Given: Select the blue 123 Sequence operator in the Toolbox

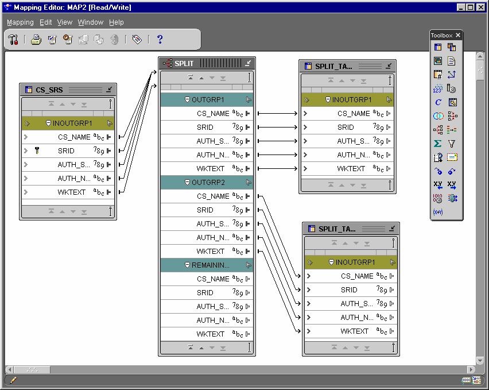Looking at the screenshot, I should tap(438, 88).
